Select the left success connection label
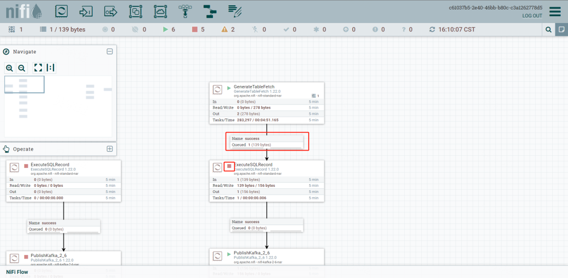 pos(64,226)
